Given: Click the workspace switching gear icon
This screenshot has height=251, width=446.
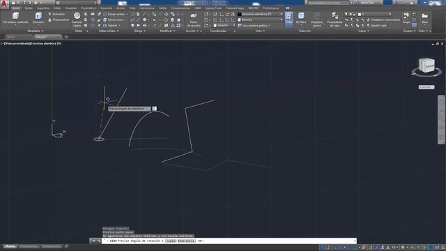Looking at the screenshot, I should click(x=403, y=248).
